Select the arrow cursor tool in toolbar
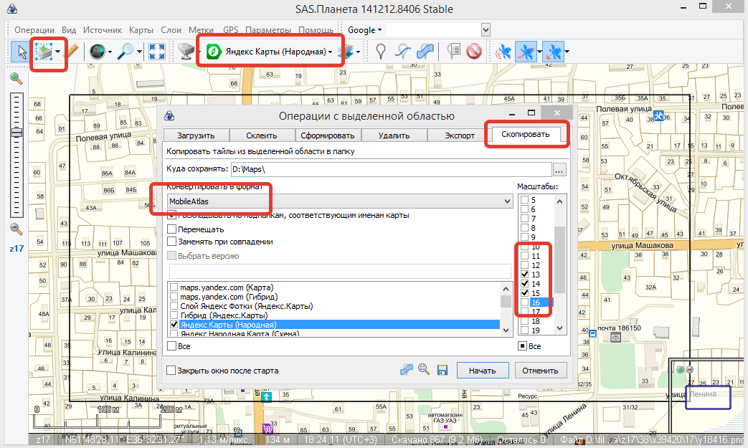This screenshot has width=748, height=448. coord(22,52)
